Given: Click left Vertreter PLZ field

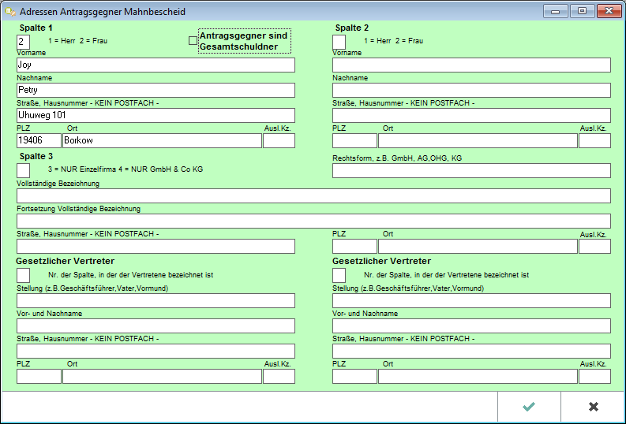Looking at the screenshot, I should point(39,376).
